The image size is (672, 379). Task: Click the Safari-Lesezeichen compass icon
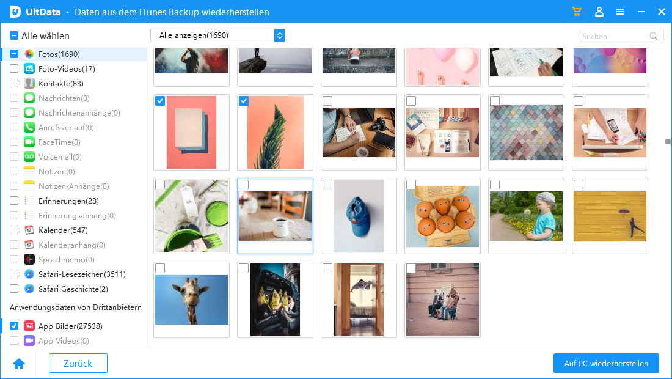click(x=29, y=274)
